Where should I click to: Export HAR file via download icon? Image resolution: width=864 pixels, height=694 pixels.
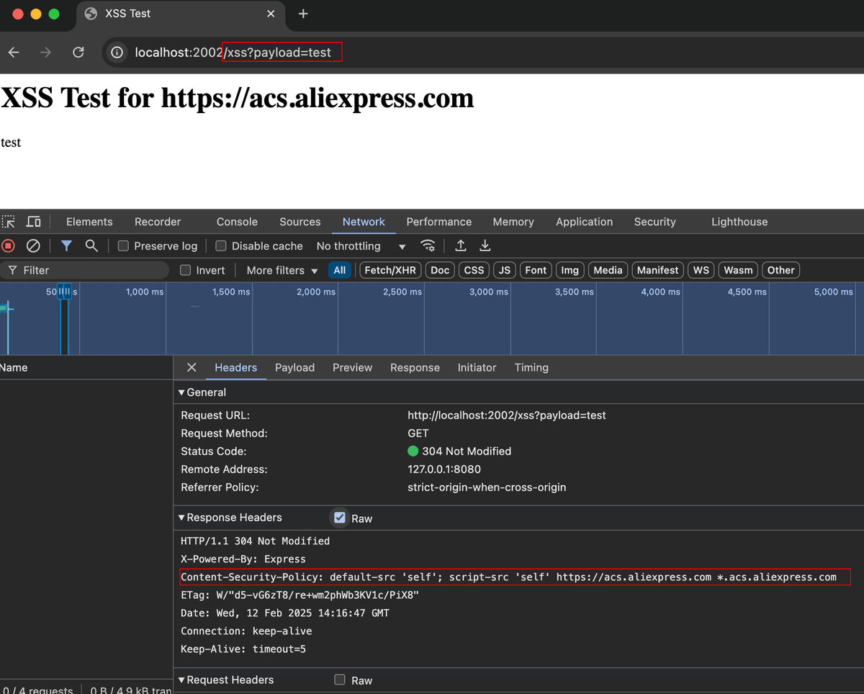point(485,245)
